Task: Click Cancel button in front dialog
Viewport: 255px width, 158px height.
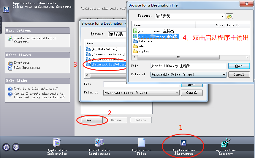Action: click(239, 74)
